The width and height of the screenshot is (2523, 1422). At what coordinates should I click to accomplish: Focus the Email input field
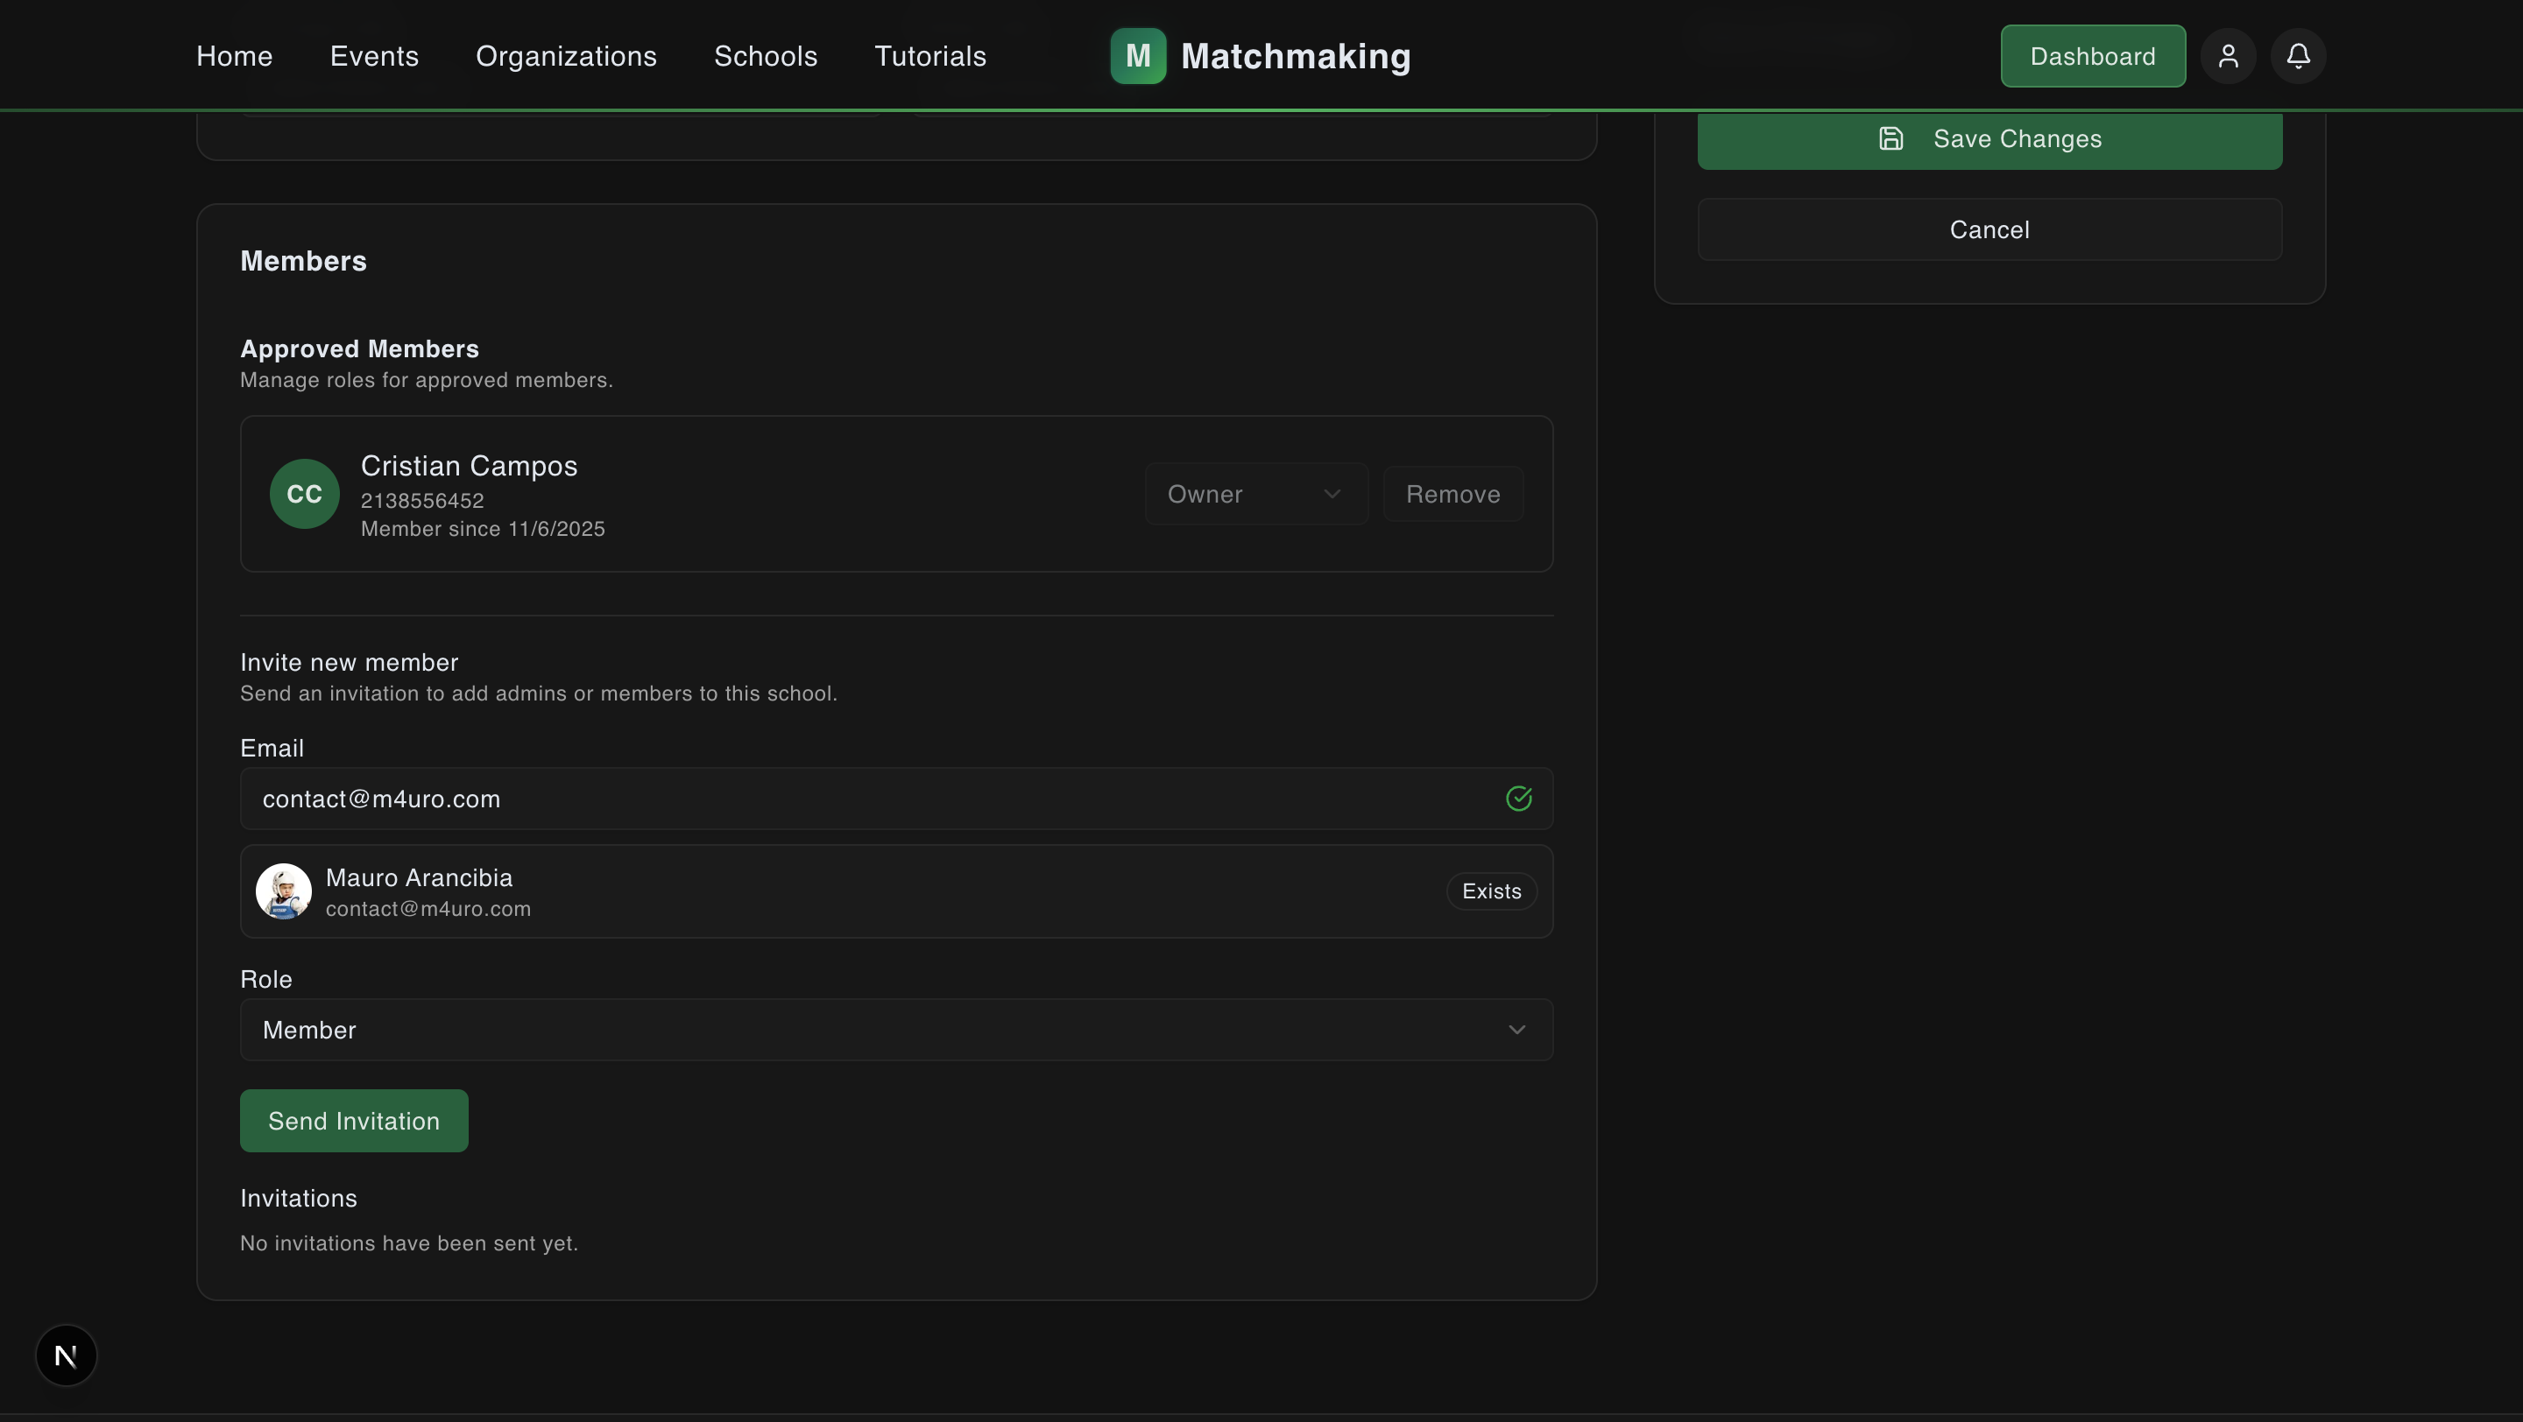[x=896, y=799]
